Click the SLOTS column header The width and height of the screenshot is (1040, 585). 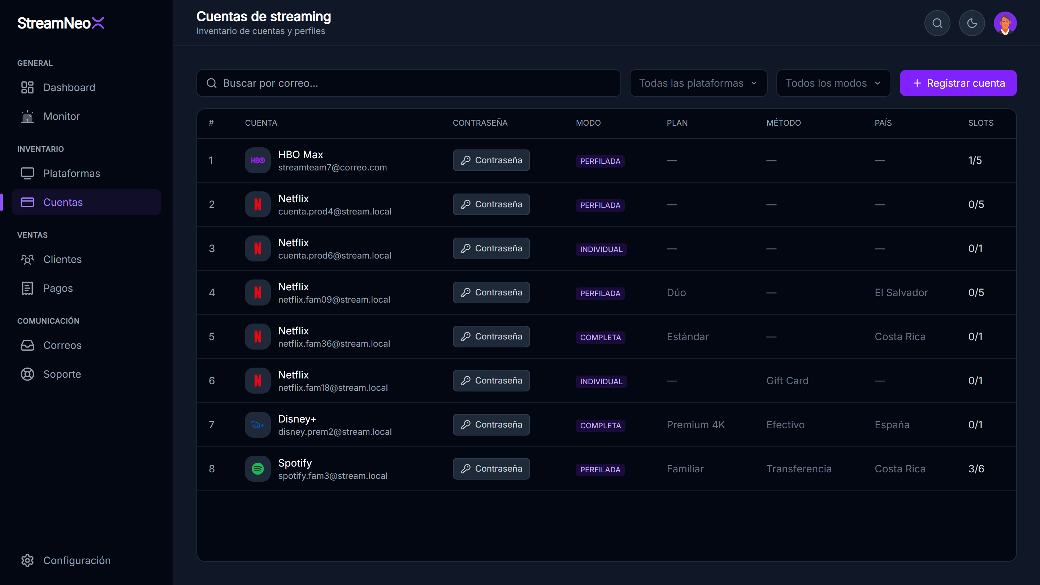(981, 123)
